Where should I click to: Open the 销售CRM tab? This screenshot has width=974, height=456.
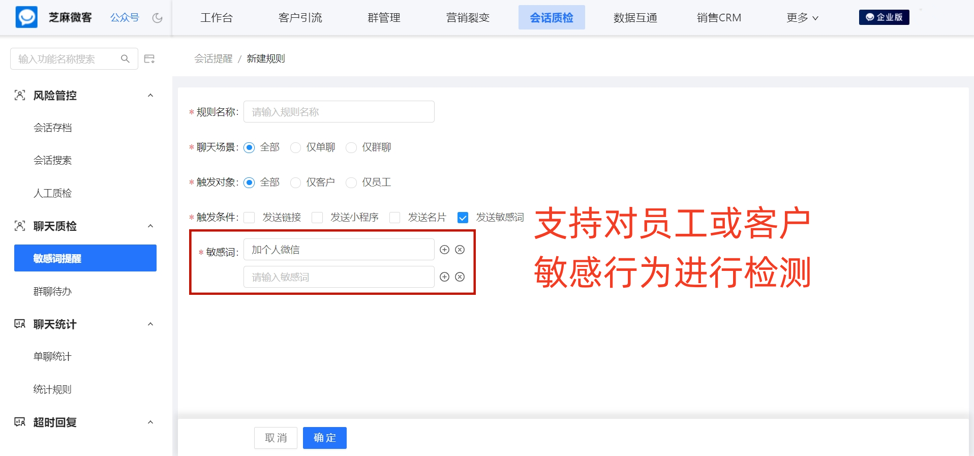(x=719, y=18)
